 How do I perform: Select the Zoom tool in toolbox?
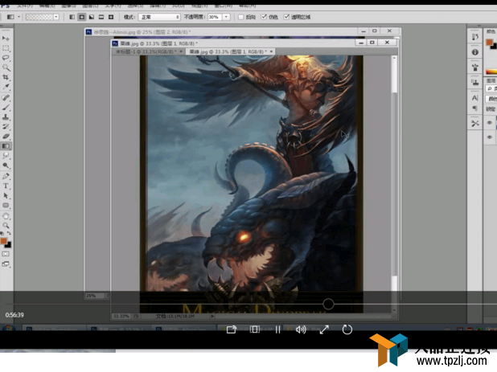point(6,226)
